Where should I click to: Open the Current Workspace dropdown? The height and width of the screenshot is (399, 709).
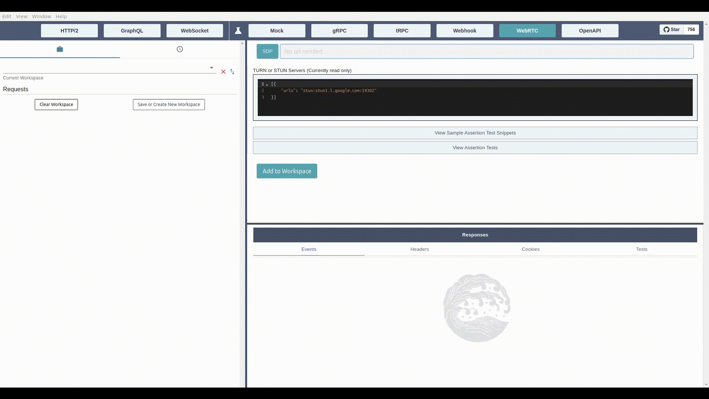click(x=211, y=68)
